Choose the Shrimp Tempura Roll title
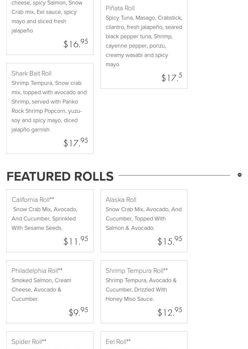 (x=137, y=271)
